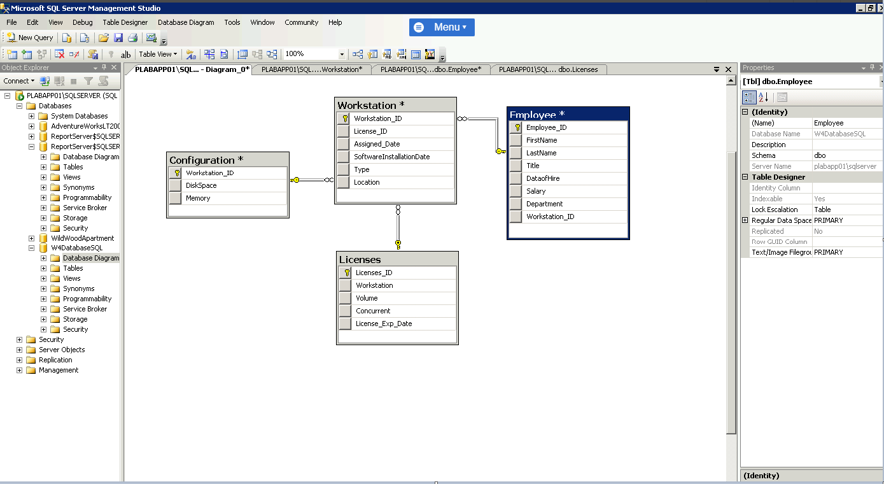Click Remove from Diagram icon
Screen dimensions: 884x484
click(74, 54)
